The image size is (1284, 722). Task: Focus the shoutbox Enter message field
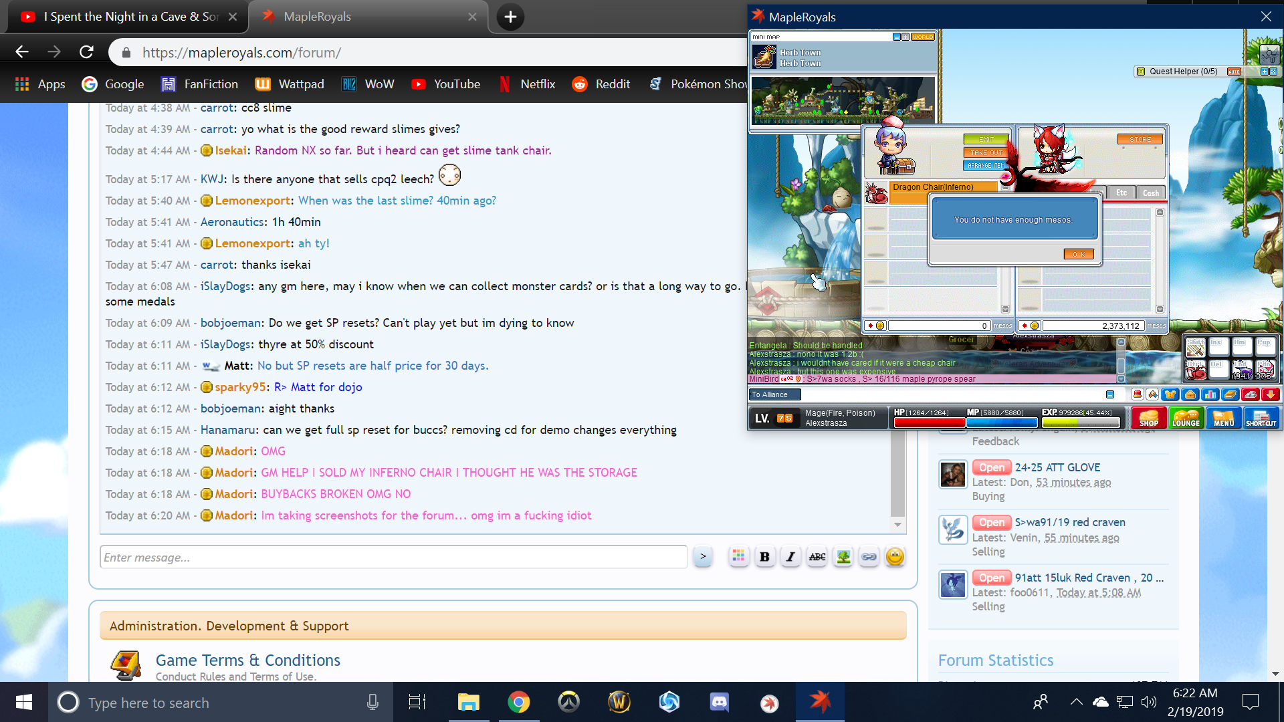tap(394, 557)
